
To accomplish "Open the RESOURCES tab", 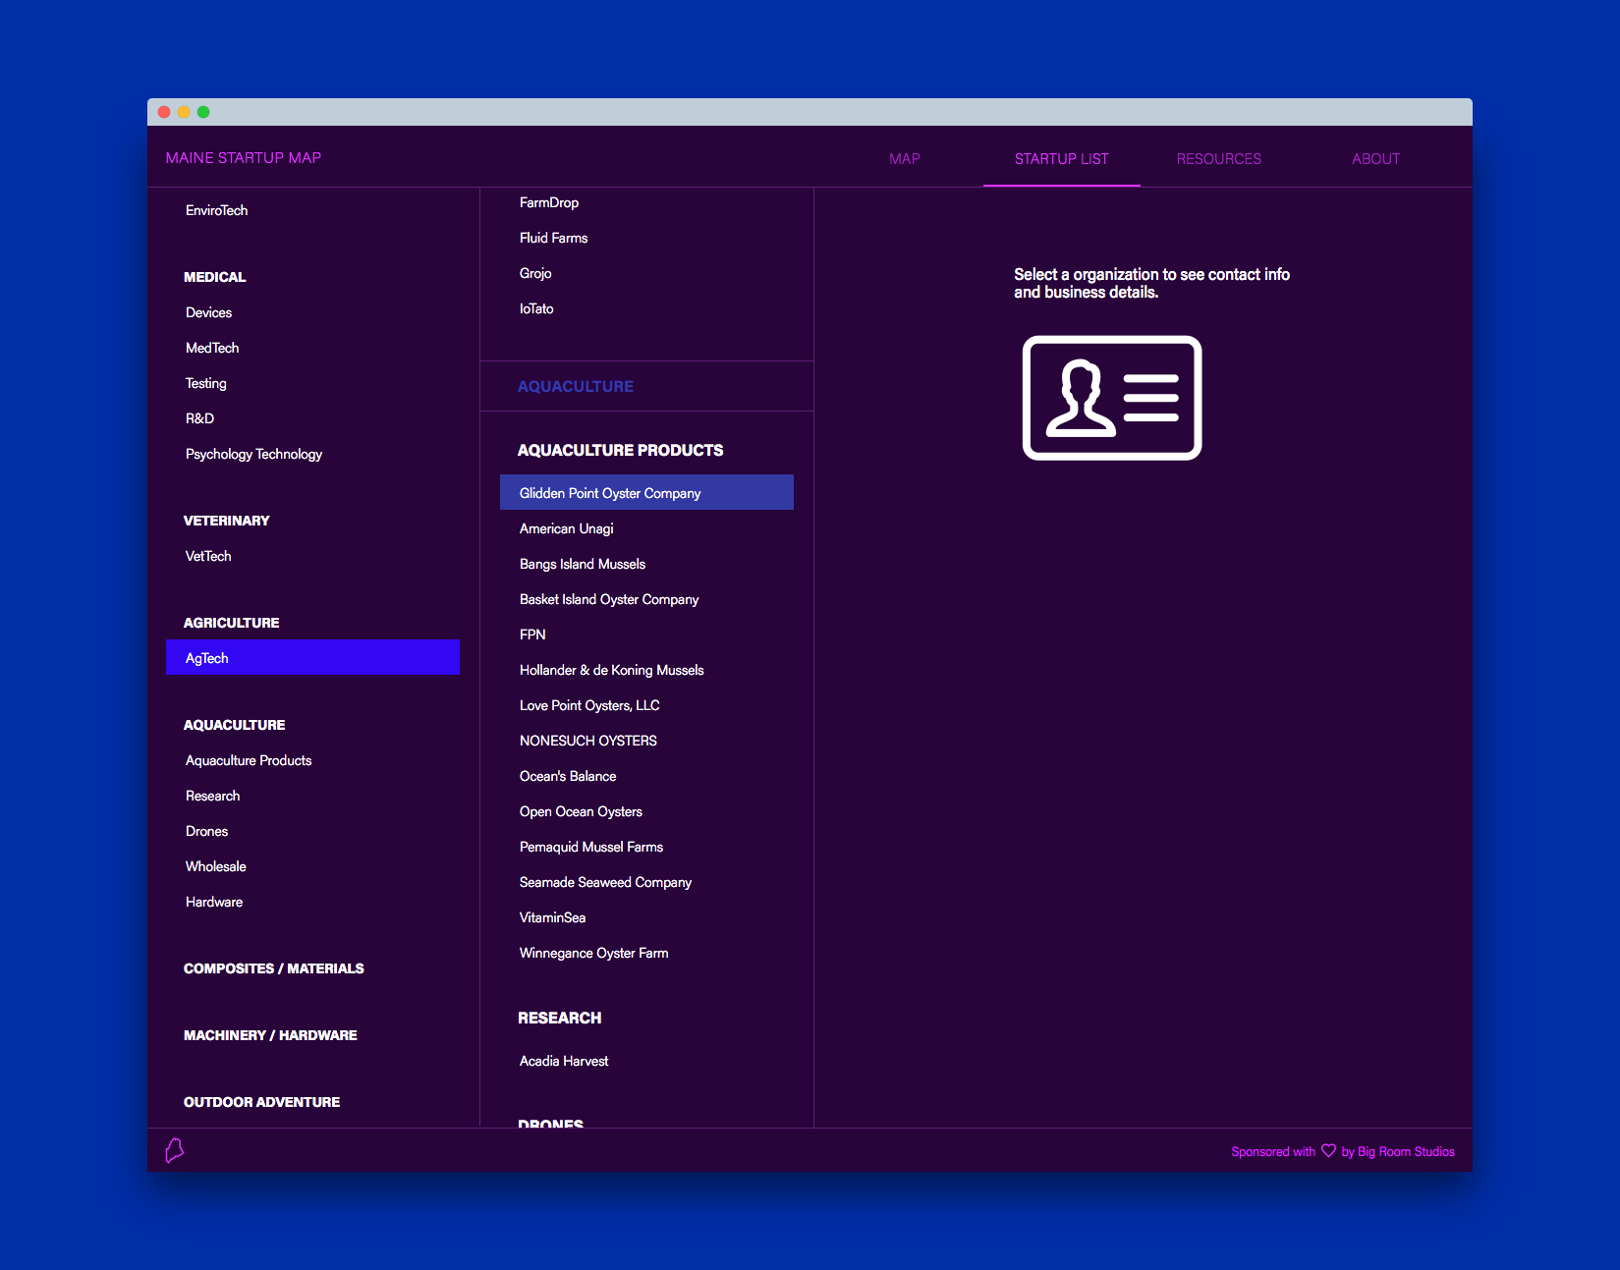I will (1218, 158).
